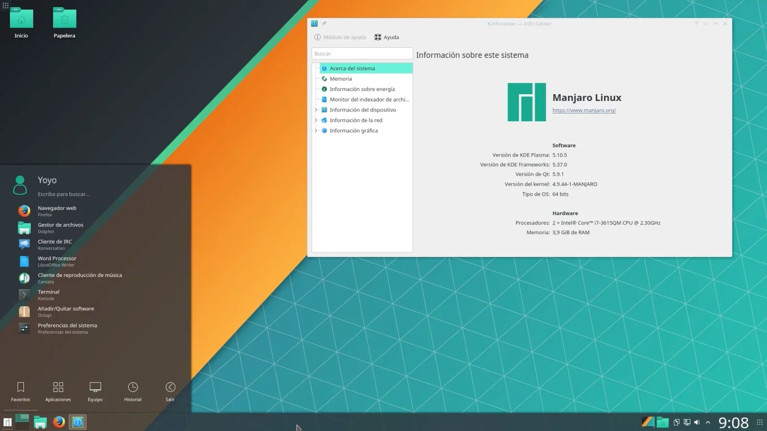Expand Información del dispositivo tree node
The width and height of the screenshot is (767, 431).
pos(316,110)
